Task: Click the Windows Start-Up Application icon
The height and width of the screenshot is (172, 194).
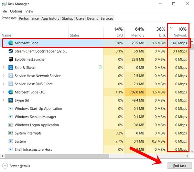Action: [x=11, y=109]
